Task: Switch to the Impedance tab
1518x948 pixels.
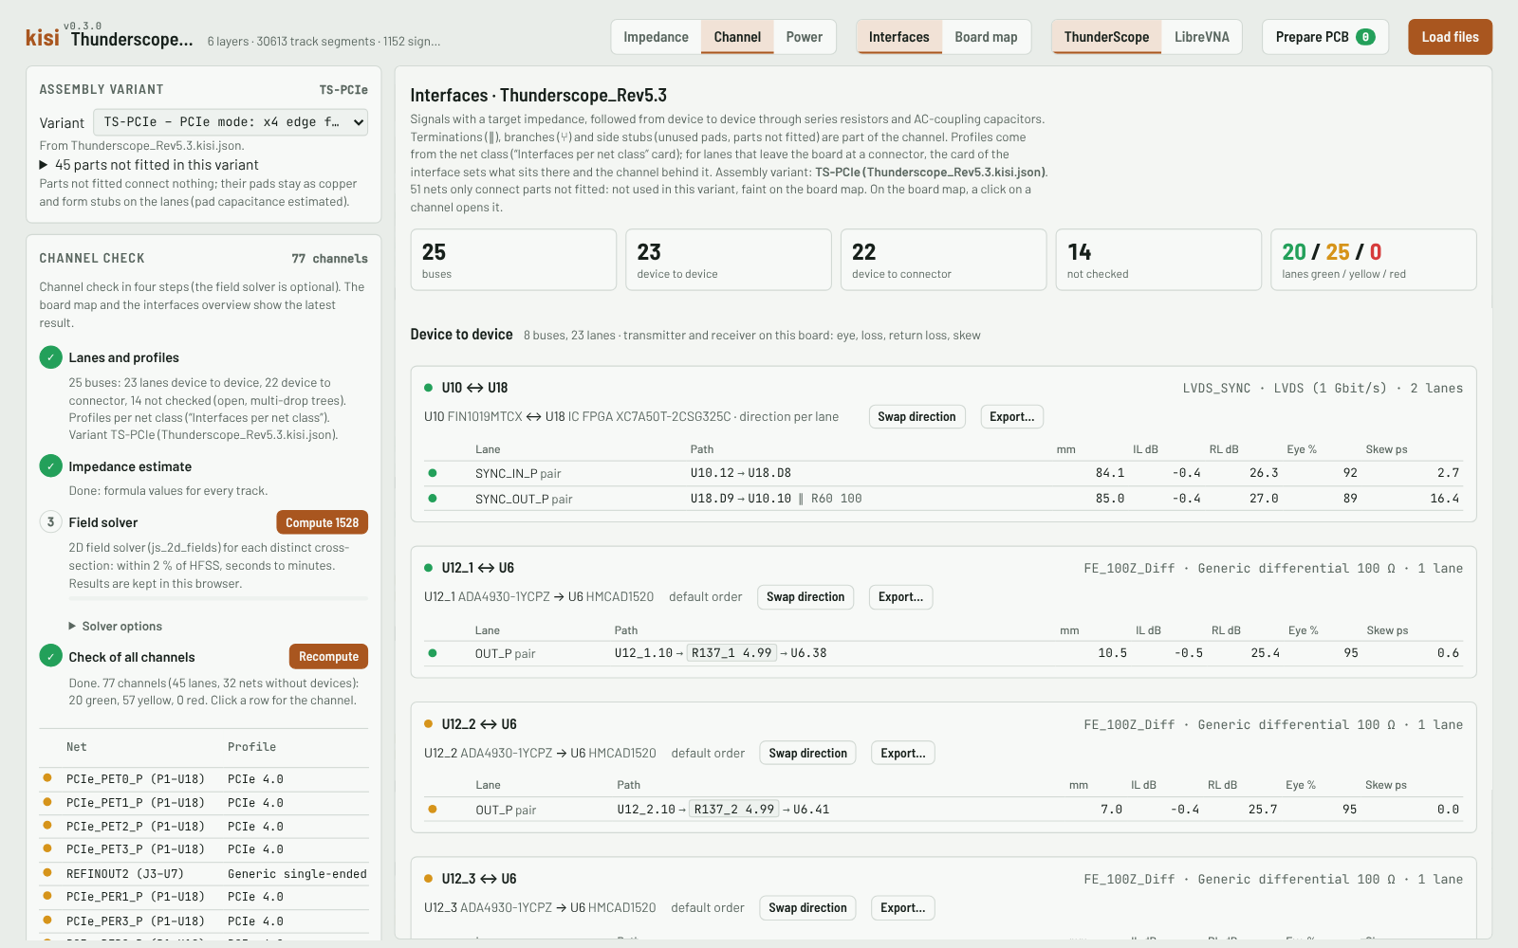Action: click(656, 37)
